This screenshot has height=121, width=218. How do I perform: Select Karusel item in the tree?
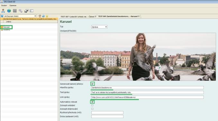[x=6, y=27]
